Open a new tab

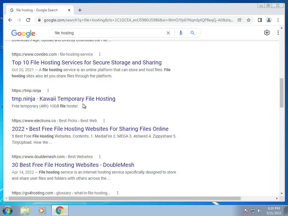click(x=80, y=10)
